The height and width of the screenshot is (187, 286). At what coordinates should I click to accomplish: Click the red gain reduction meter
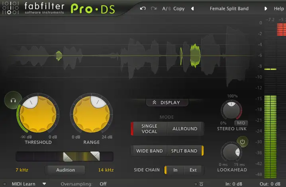[x=281, y=29]
